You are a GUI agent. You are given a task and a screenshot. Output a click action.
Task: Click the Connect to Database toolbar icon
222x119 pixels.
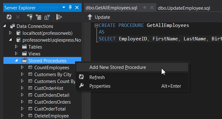[x=30, y=17]
